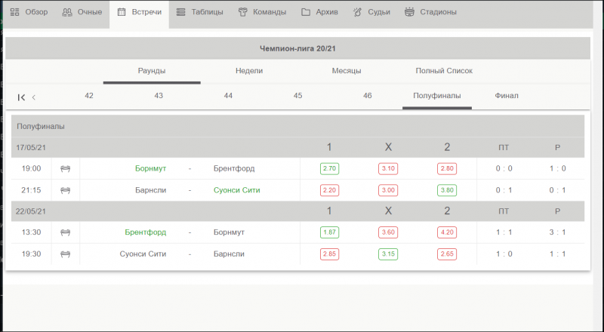
Task: Open stadium icon for Барнсли - Суонси Сити match
Action: 66,190
